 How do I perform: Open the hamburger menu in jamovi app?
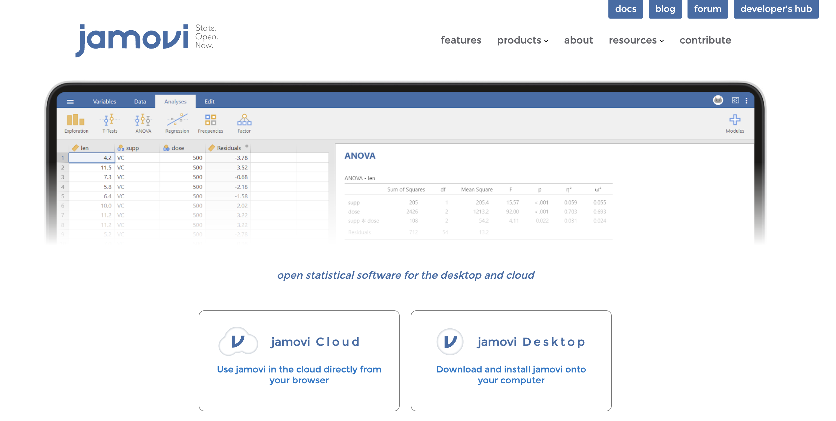70,102
